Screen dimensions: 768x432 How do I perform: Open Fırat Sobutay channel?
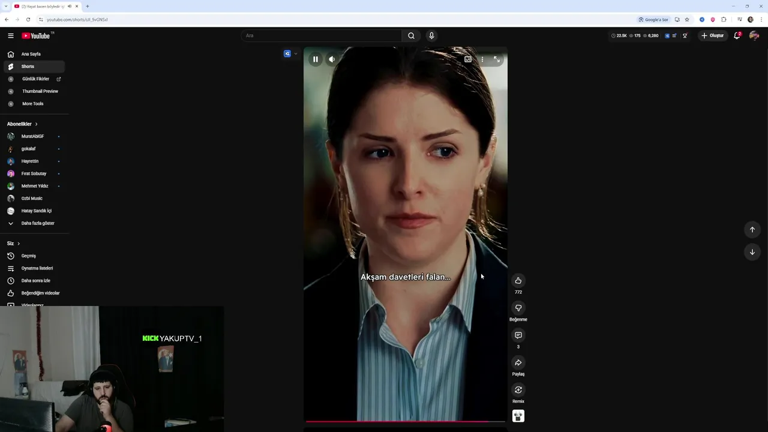(35, 173)
